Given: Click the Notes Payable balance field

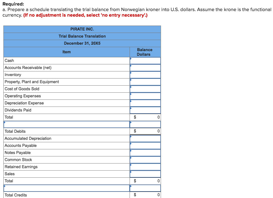Looking at the screenshot, I should (x=145, y=152).
